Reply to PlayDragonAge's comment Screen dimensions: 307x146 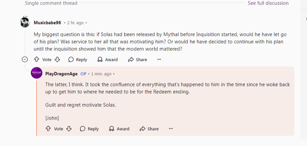[x=89, y=129]
